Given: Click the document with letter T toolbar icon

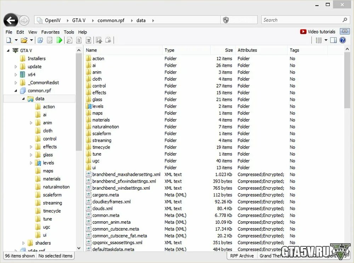Looking at the screenshot, I should [88, 40].
